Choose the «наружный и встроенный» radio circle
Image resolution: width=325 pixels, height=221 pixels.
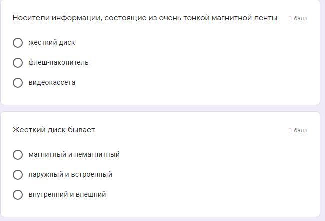[18, 175]
